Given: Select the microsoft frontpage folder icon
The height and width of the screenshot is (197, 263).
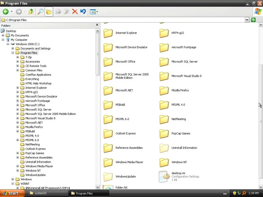Looking at the screenshot, I should (164, 47).
